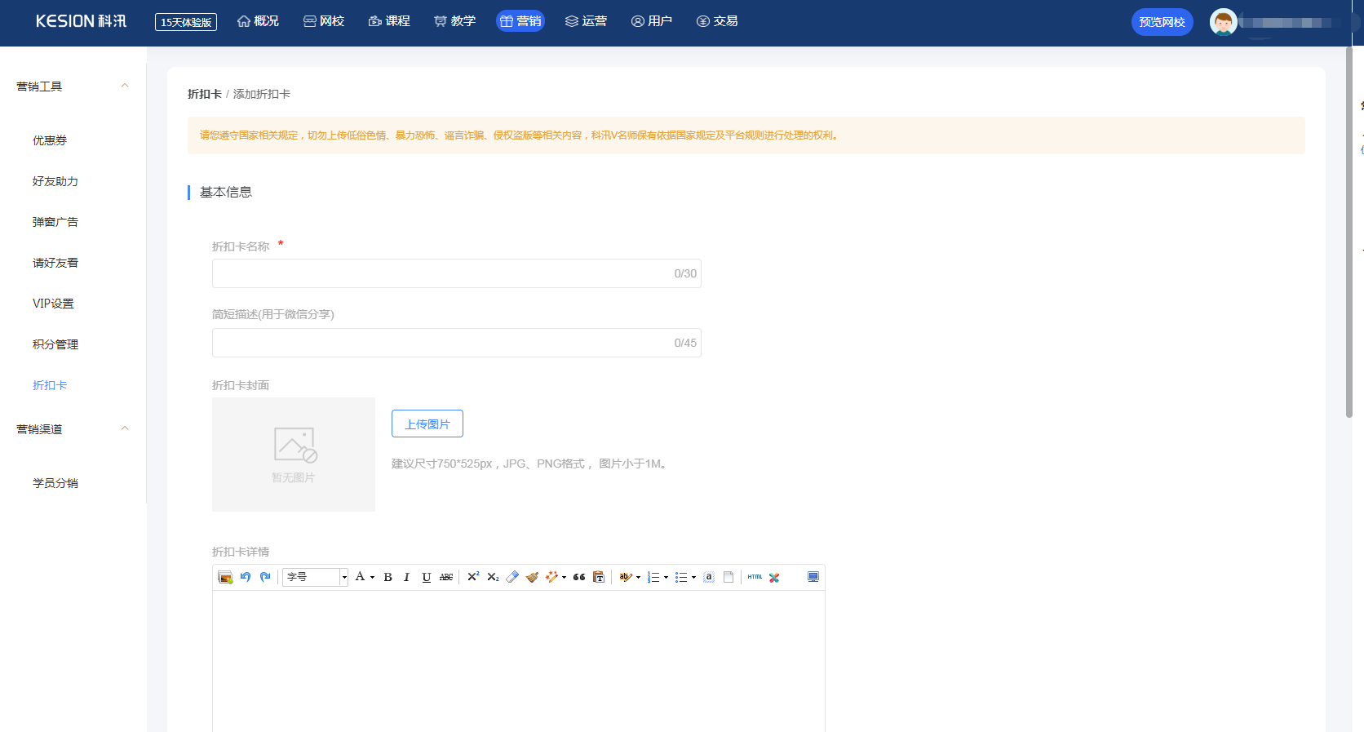
Task: Click the redo icon in editor toolbar
Action: pyautogui.click(x=265, y=577)
